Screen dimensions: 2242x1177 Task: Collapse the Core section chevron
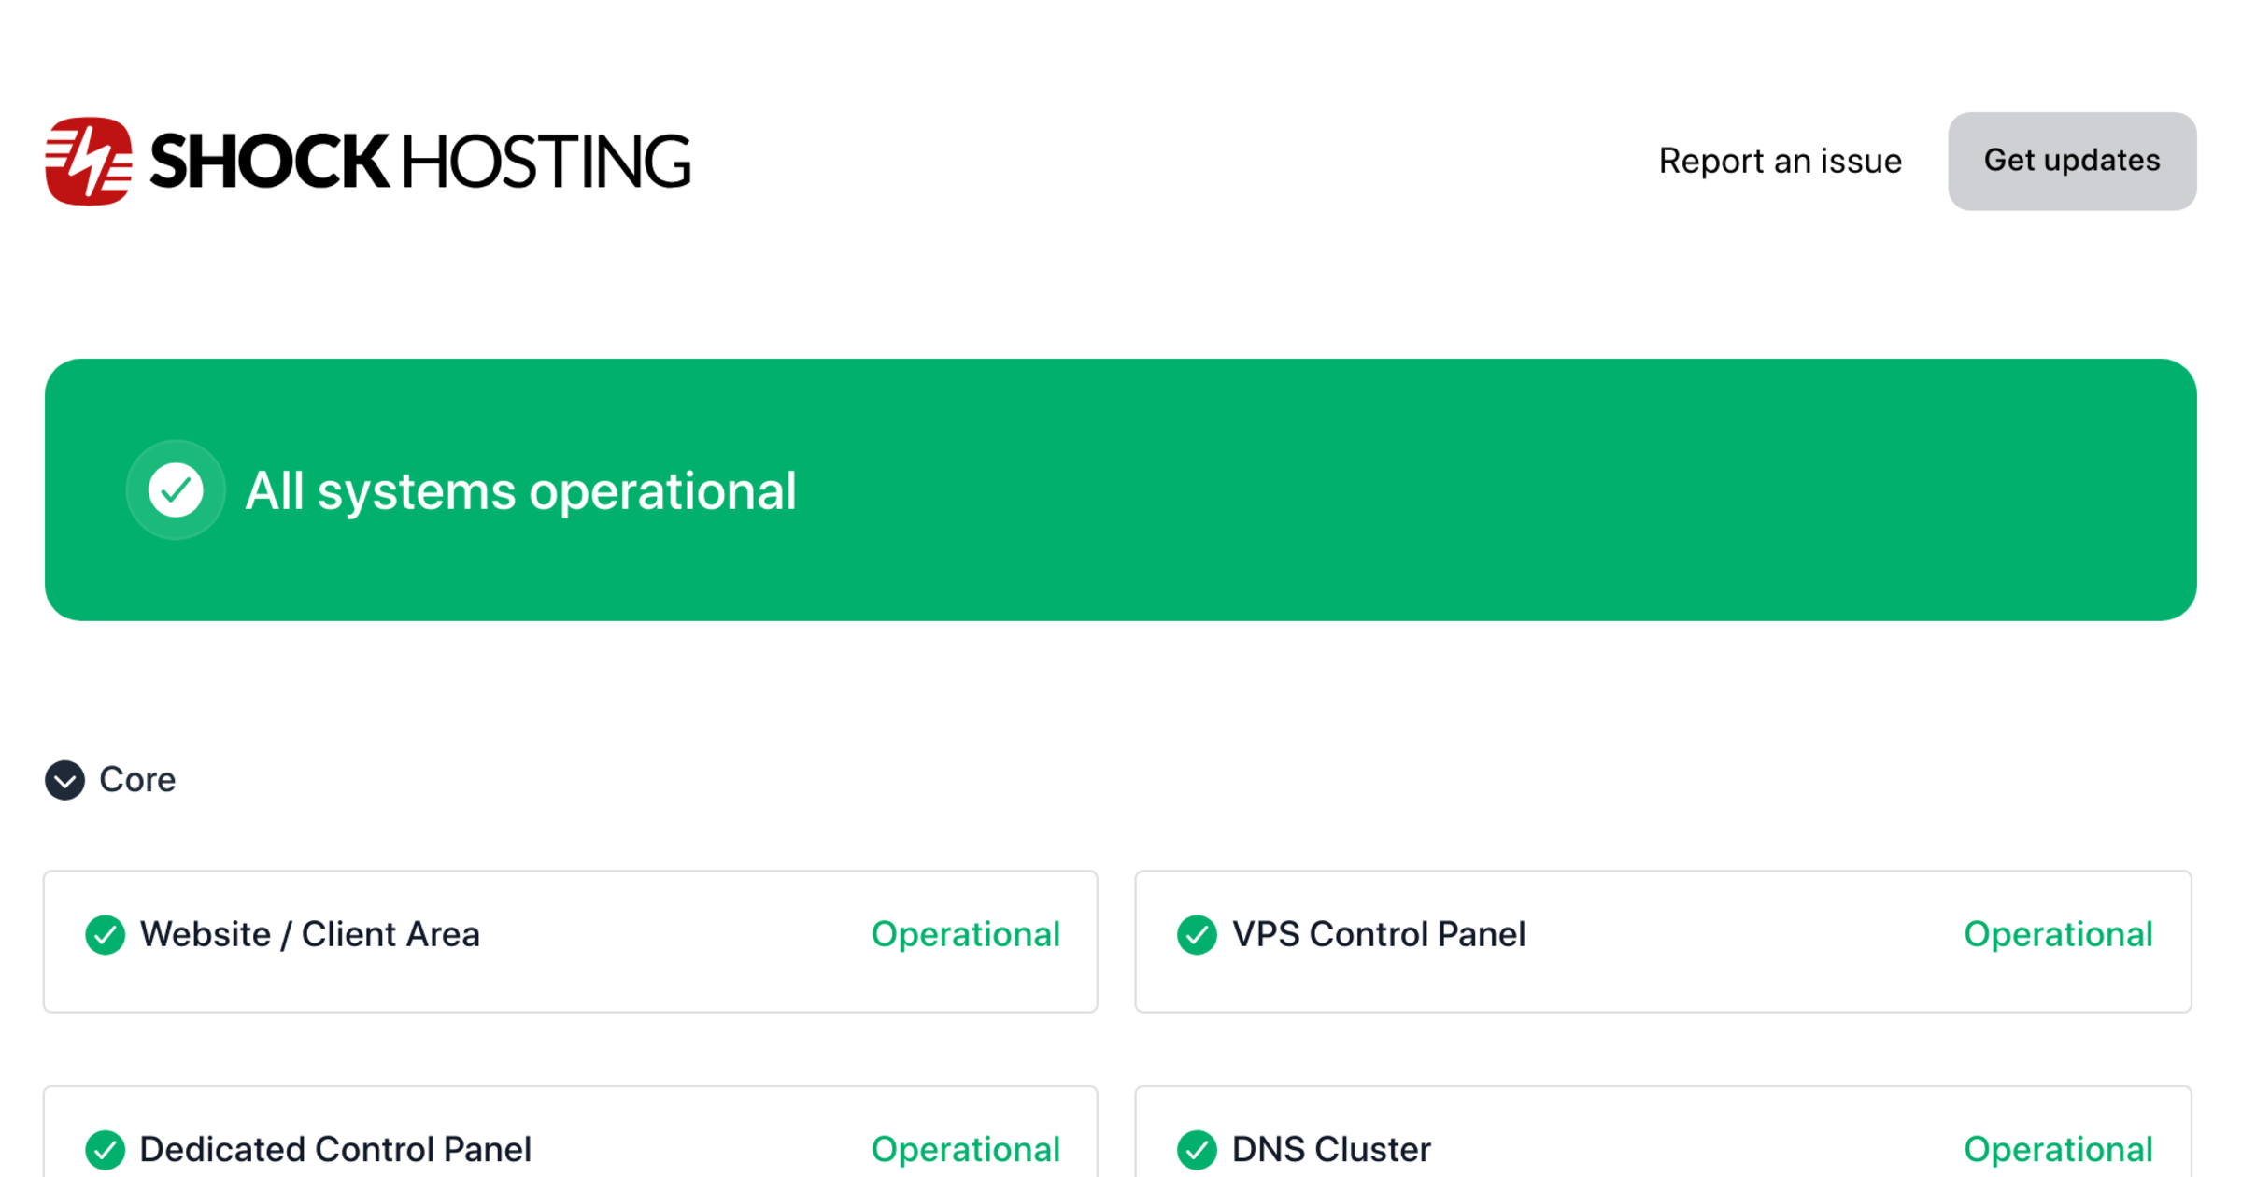point(65,780)
